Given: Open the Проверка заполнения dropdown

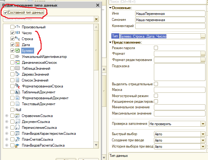Looking at the screenshot, I should point(202,124).
